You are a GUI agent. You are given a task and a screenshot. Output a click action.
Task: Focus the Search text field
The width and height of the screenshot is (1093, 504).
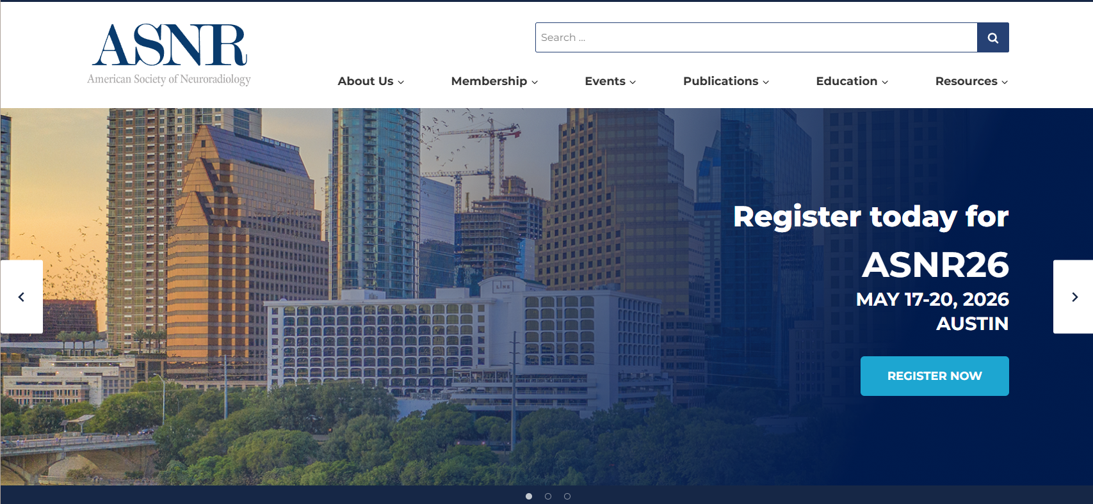coord(756,38)
